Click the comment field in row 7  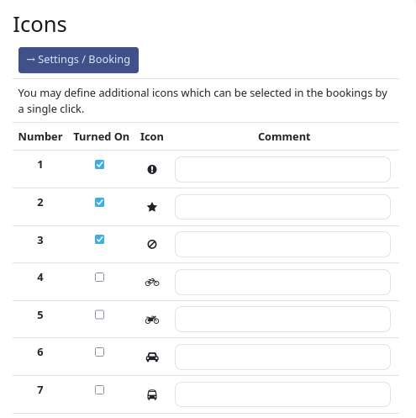(x=282, y=394)
